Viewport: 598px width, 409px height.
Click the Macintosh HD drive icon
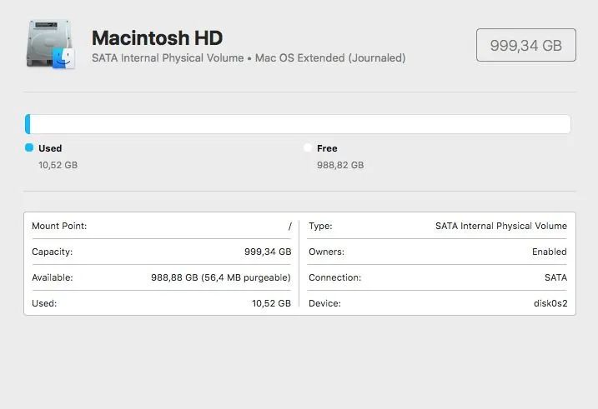coord(50,44)
